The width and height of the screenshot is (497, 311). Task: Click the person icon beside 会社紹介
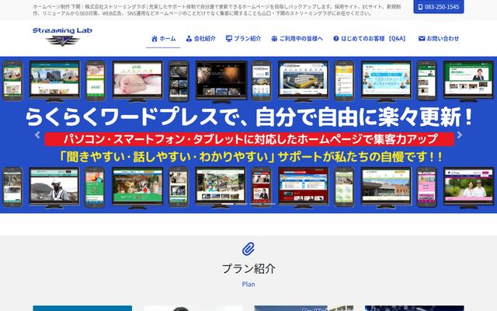pyautogui.click(x=189, y=39)
